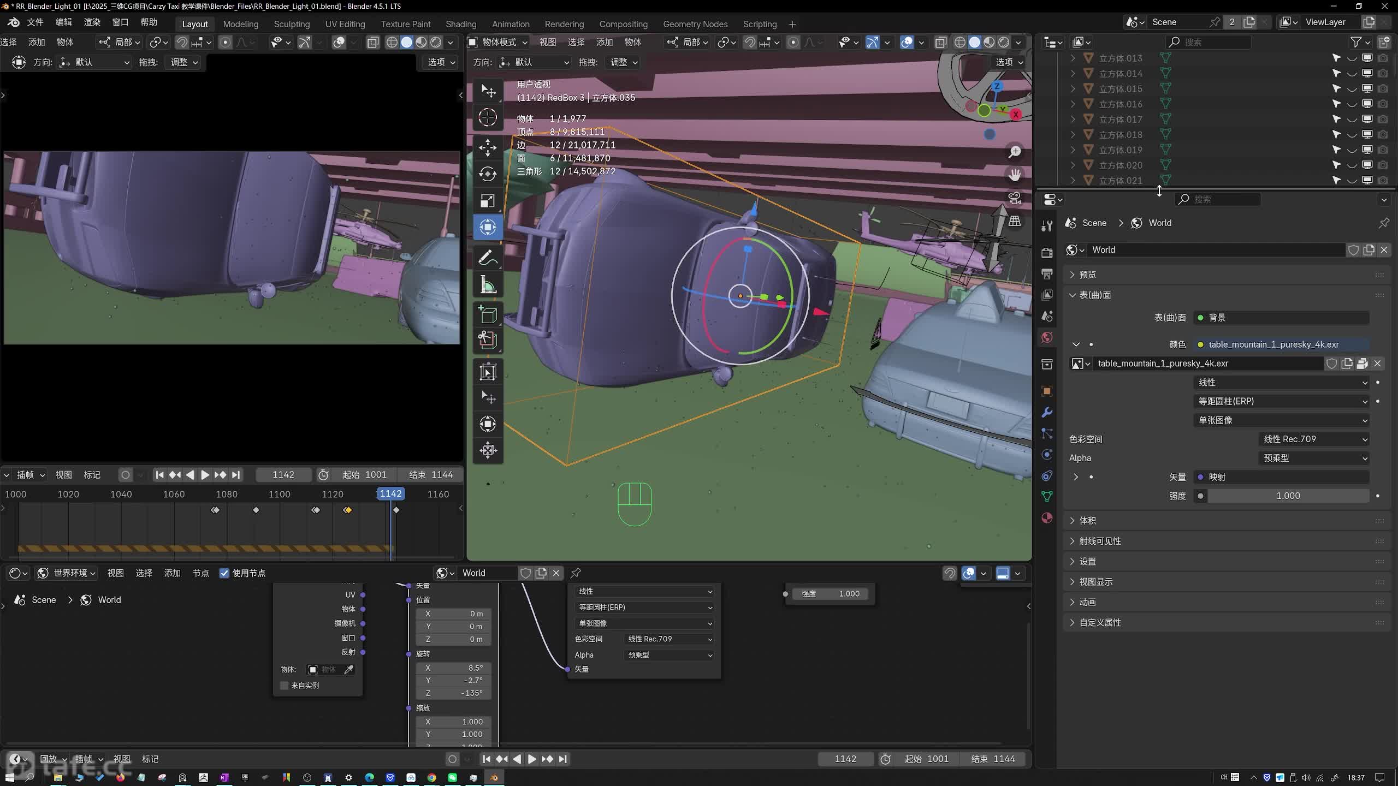Open the 渲染 menu
Screen dimensions: 1398x786
click(x=92, y=22)
